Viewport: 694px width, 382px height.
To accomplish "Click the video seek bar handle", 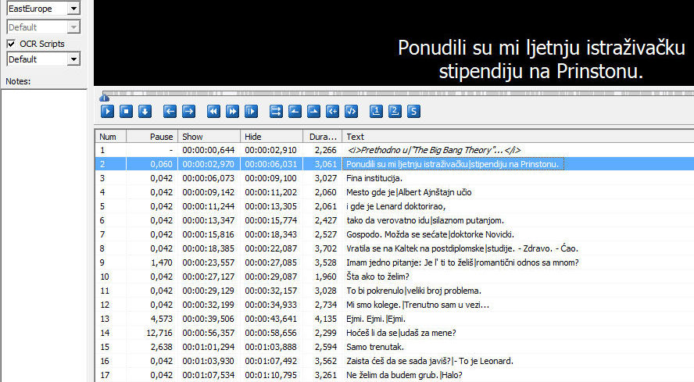I will [105, 97].
